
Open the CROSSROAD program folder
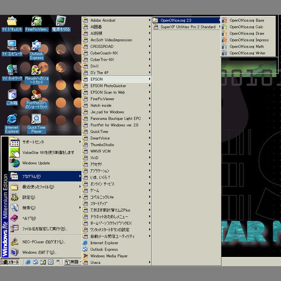[x=116, y=46]
